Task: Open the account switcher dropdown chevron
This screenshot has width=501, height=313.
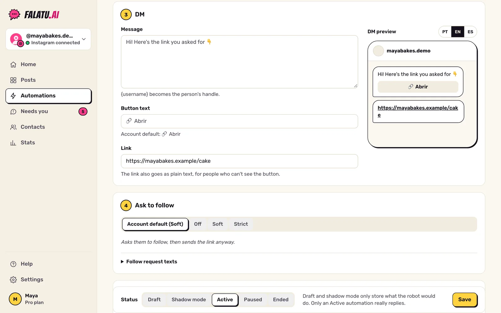Action: point(84,39)
